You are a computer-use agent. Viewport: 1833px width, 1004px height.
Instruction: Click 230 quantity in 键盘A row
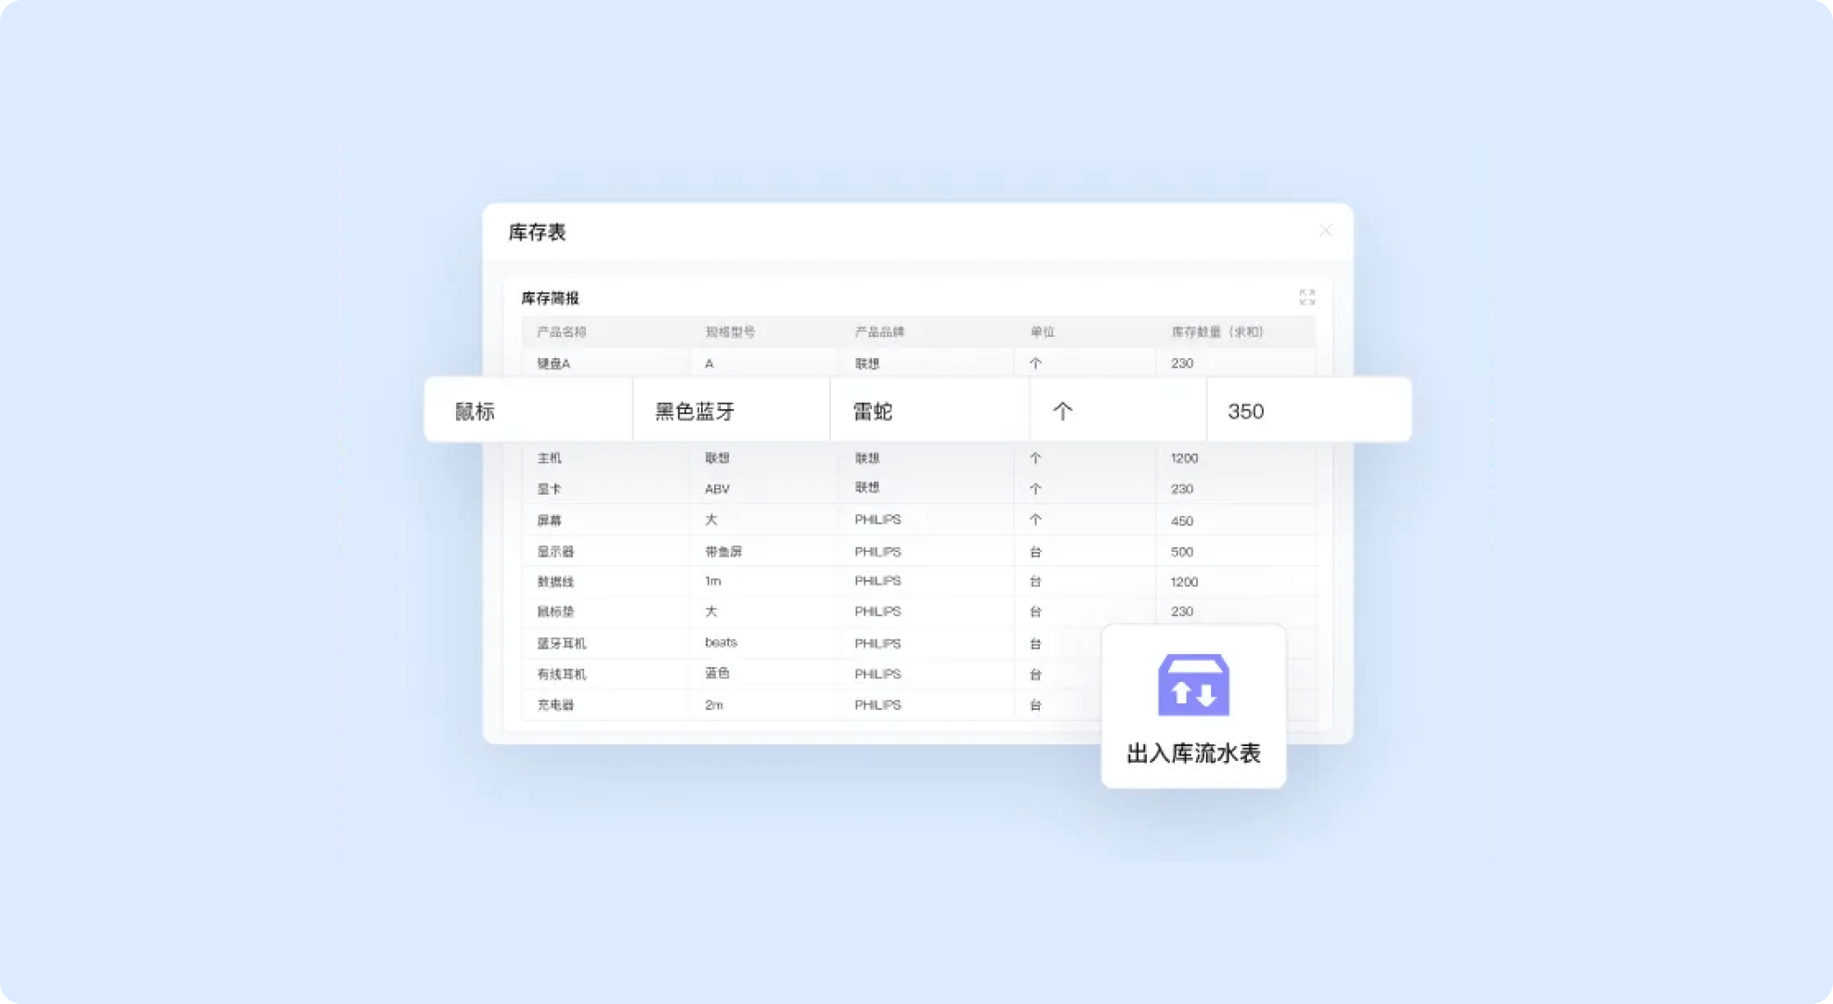(x=1182, y=364)
